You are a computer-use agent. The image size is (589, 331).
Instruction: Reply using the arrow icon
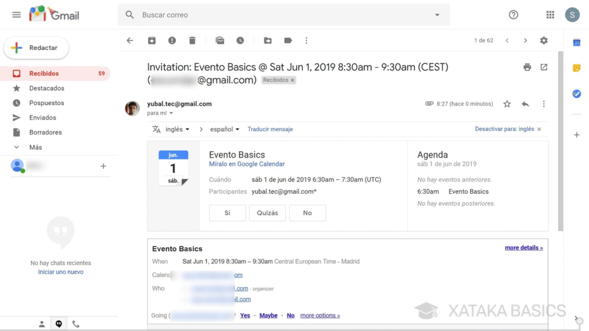[525, 104]
